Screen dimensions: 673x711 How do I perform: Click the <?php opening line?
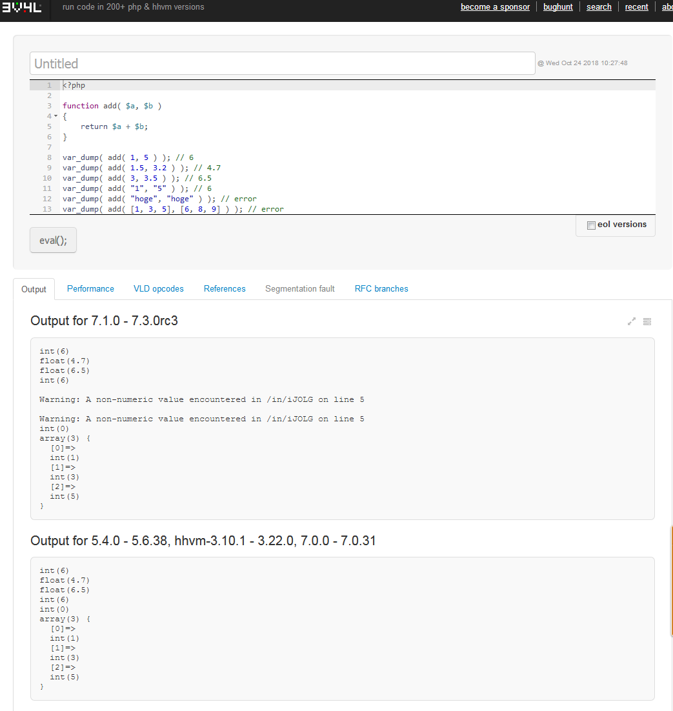click(x=74, y=85)
